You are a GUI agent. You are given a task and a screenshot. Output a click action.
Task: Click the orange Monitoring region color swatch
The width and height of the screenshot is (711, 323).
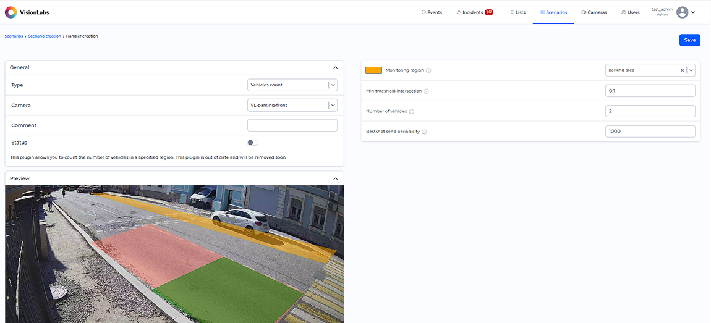click(x=373, y=70)
